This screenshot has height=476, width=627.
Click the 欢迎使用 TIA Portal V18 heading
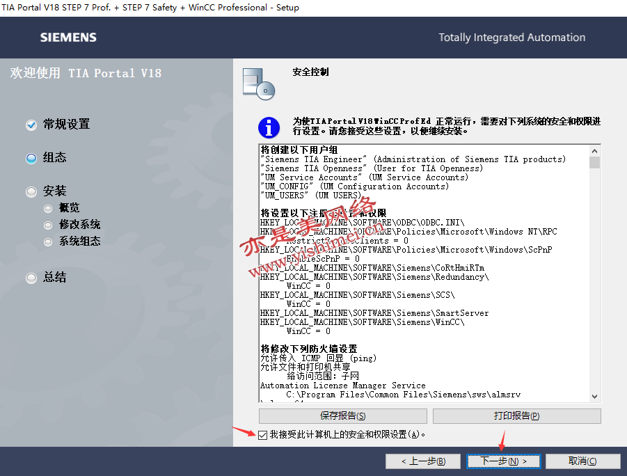click(x=86, y=73)
